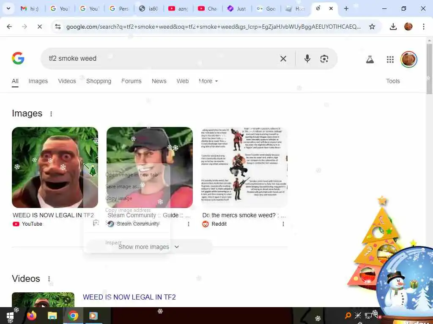Open Chrome from the taskbar
Image resolution: width=433 pixels, height=324 pixels.
[73, 316]
